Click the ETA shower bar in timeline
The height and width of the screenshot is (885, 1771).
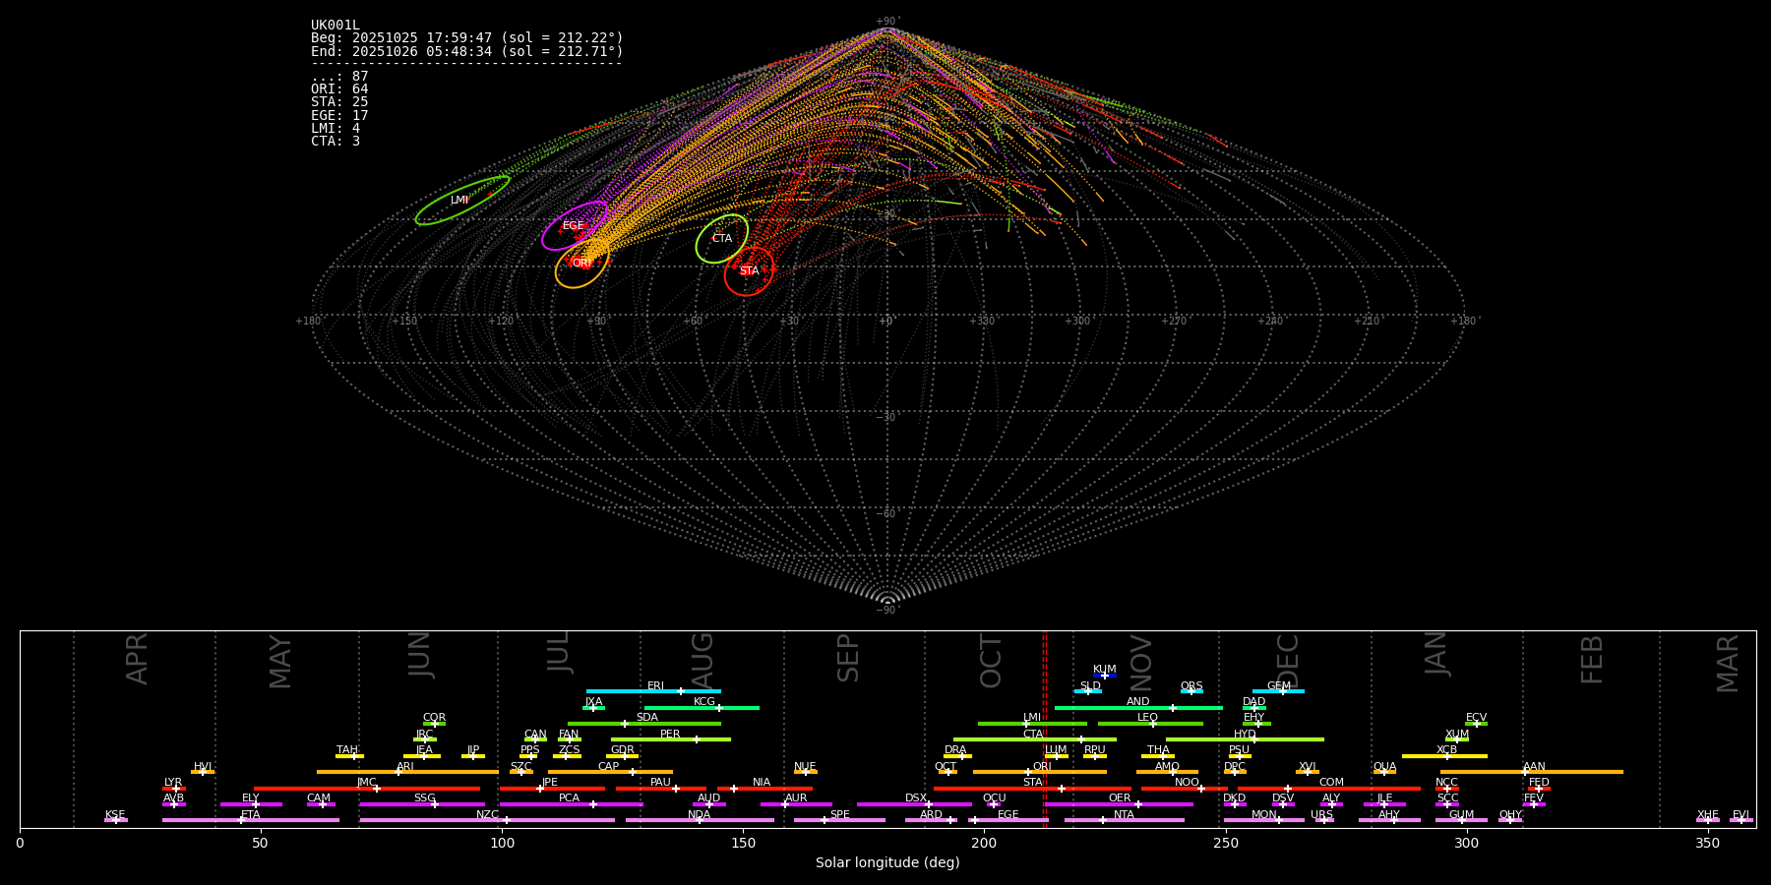pos(250,820)
